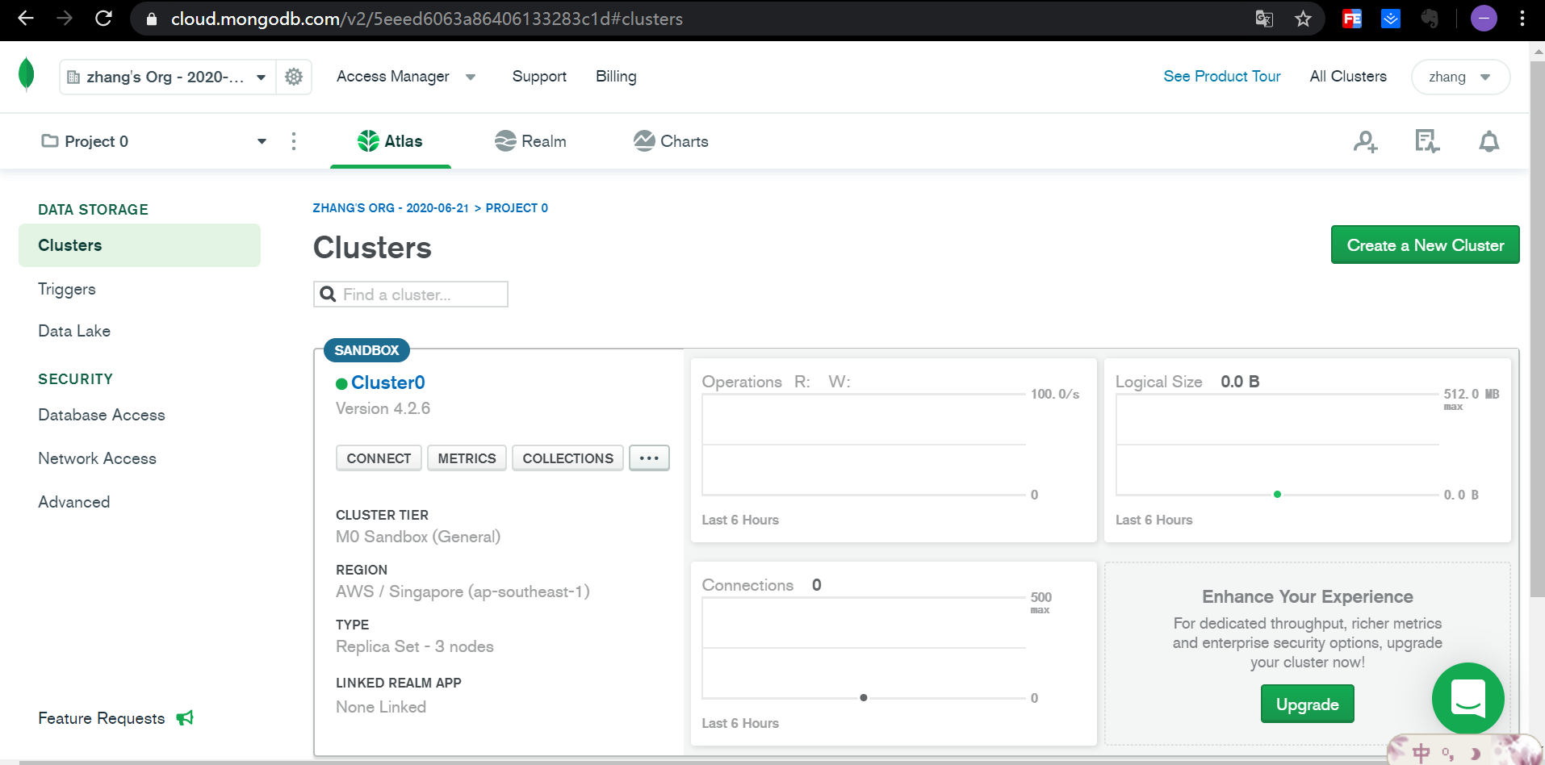
Task: Click the Operations chart panel
Action: (x=894, y=450)
